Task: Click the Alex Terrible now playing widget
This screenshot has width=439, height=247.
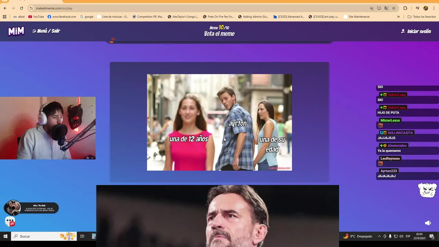Action: 31,208
